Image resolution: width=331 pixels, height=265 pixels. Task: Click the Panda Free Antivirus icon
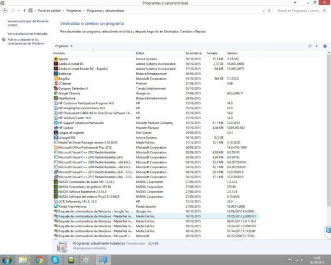pos(56,207)
